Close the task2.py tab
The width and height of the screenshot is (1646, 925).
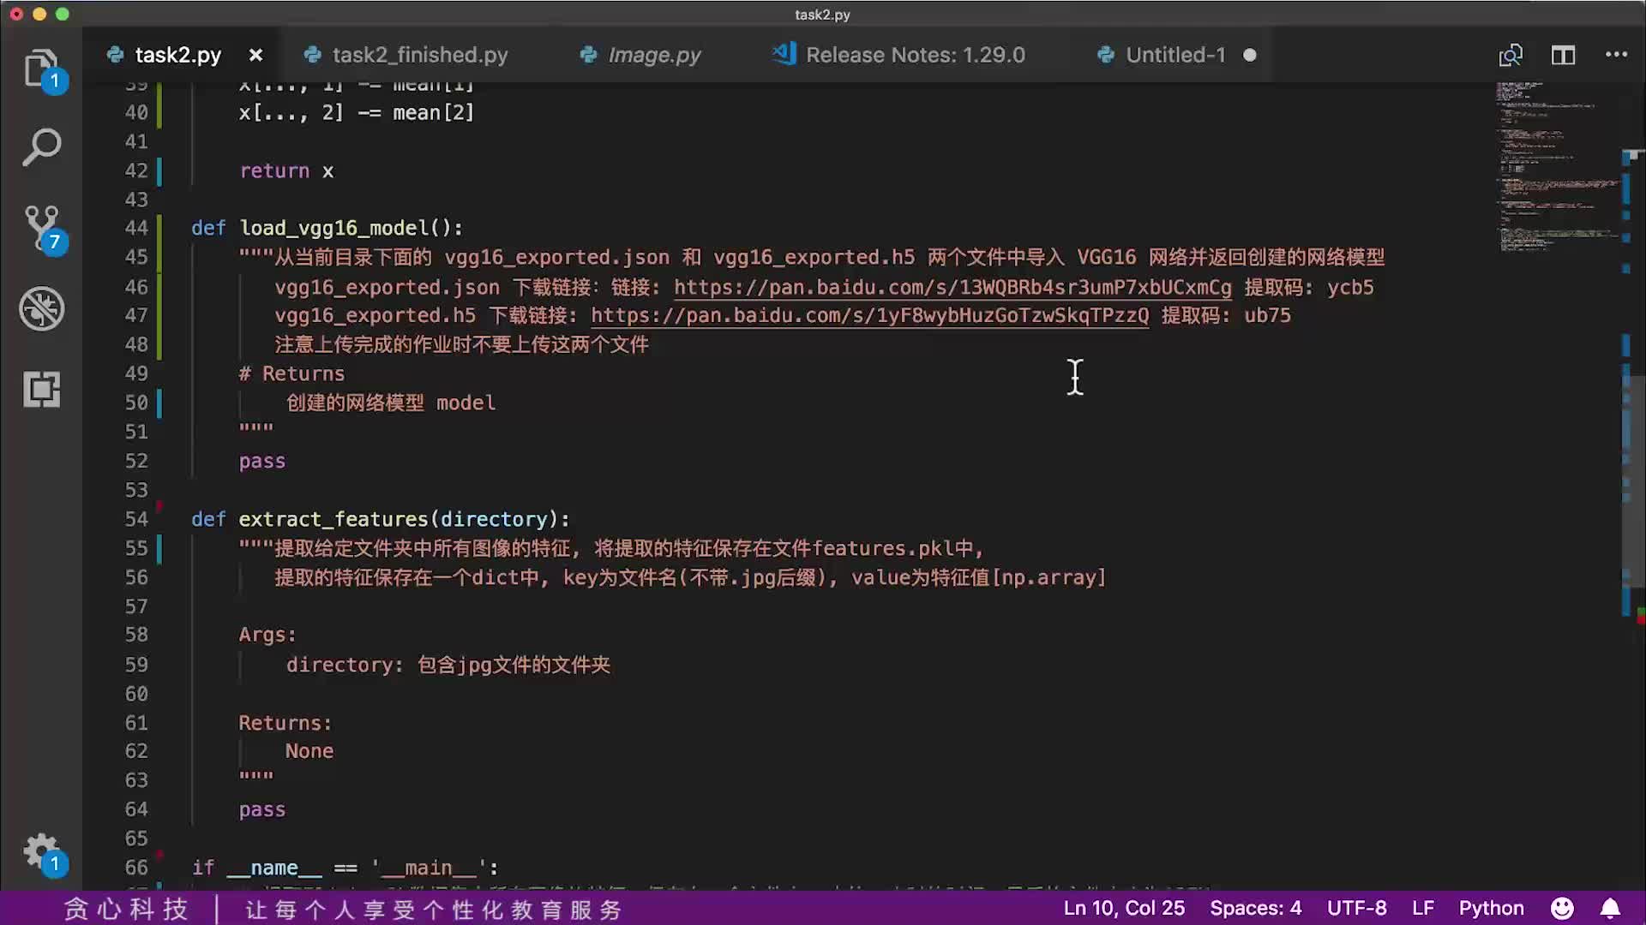255,55
